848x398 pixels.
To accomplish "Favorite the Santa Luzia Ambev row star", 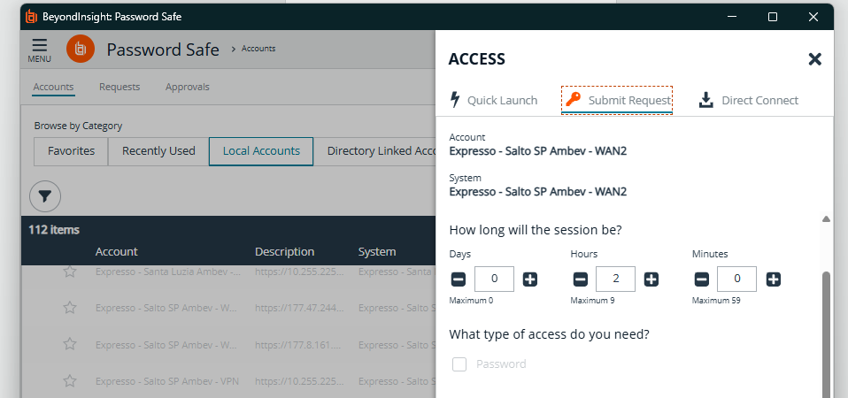I will click(x=70, y=272).
